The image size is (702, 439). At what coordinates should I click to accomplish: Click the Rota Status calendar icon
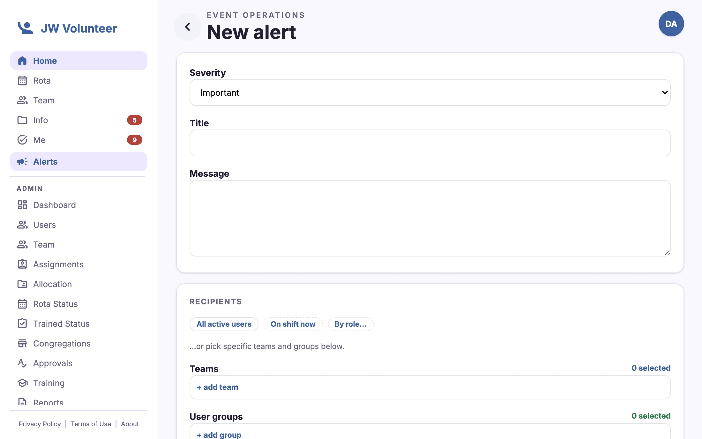[22, 304]
